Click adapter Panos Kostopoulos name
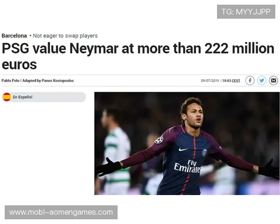The width and height of the screenshot is (280, 224). pos(58,81)
